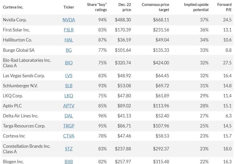This screenshot has height=164, width=235.
Task: Open the APTV ticker link
Action: pos(68,106)
